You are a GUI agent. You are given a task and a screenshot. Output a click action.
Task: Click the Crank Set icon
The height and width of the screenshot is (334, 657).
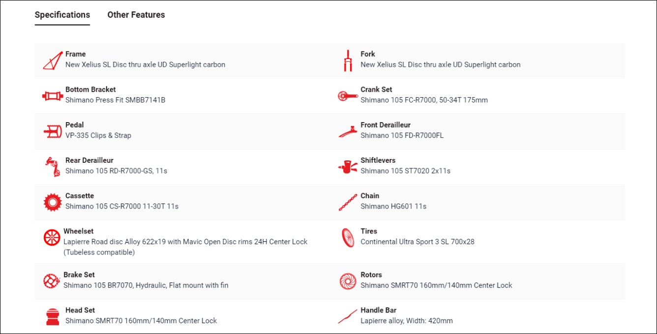(x=348, y=96)
